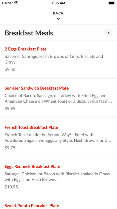Click Sausage, Chicken, or Bacon description

pyautogui.click(x=58, y=177)
